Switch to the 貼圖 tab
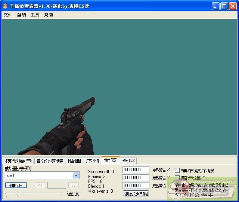The image size is (239, 202). tap(75, 161)
